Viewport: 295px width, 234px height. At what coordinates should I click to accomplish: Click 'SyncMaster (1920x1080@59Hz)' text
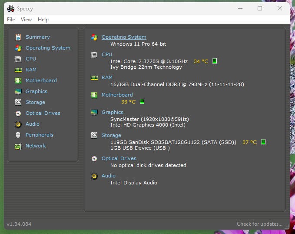149,119
